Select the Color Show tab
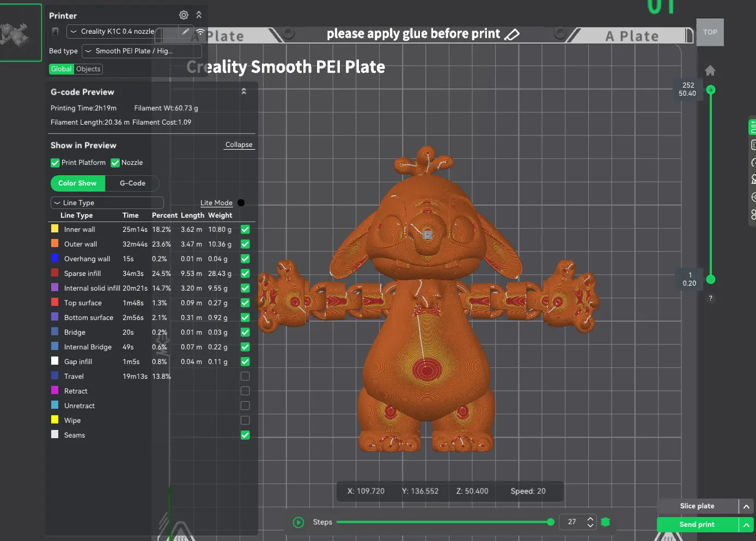The height and width of the screenshot is (541, 756). 77,183
